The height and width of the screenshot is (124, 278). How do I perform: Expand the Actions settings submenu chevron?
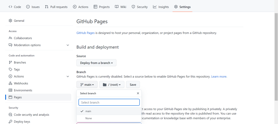(x=68, y=76)
